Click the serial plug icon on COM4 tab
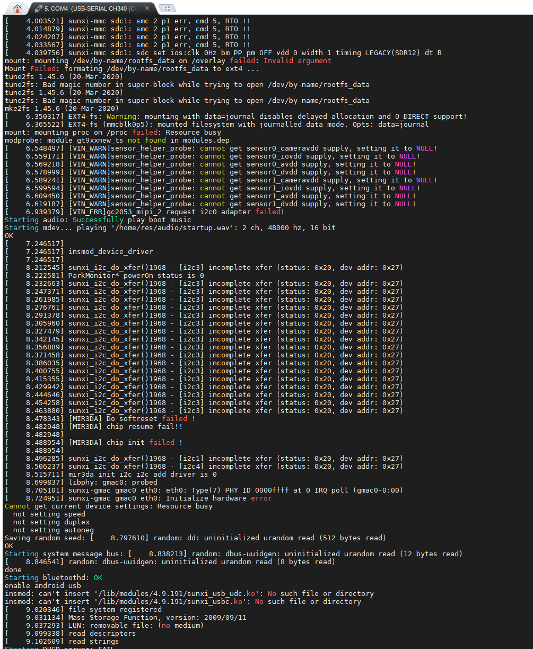533x649 pixels. click(x=38, y=8)
